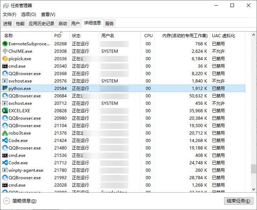This screenshot has width=257, height=210.
Task: Click the Task Manager title bar icon
Action: tap(6, 6)
